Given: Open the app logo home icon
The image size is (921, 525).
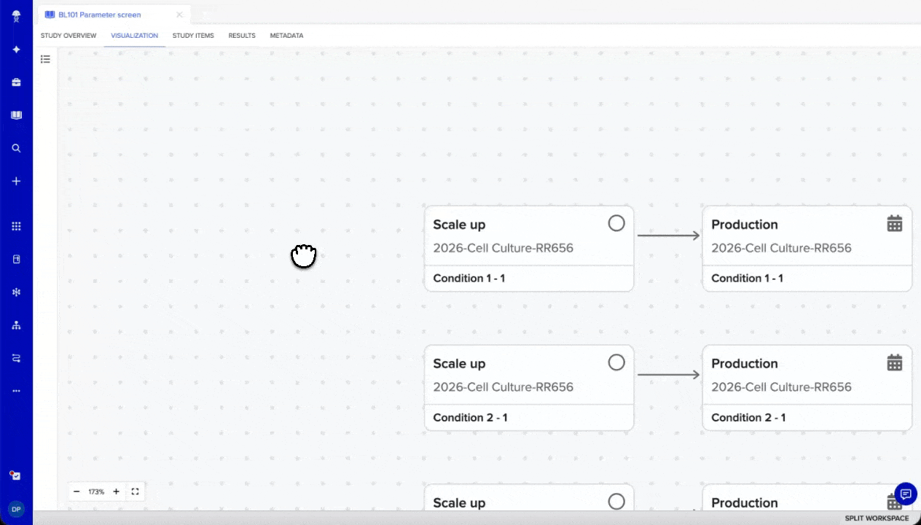Looking at the screenshot, I should tap(16, 16).
